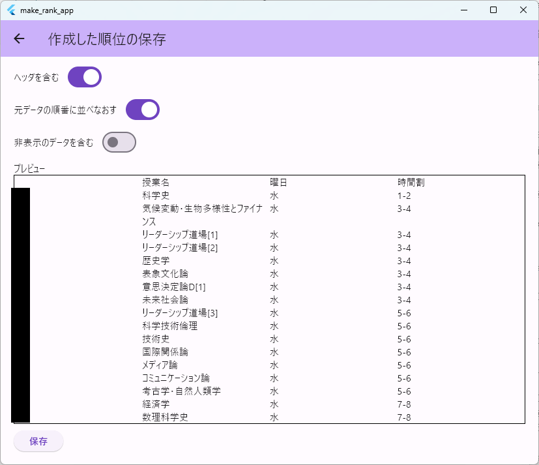The image size is (539, 465).
Task: Minimize the make_rank_app window
Action: pos(464,10)
